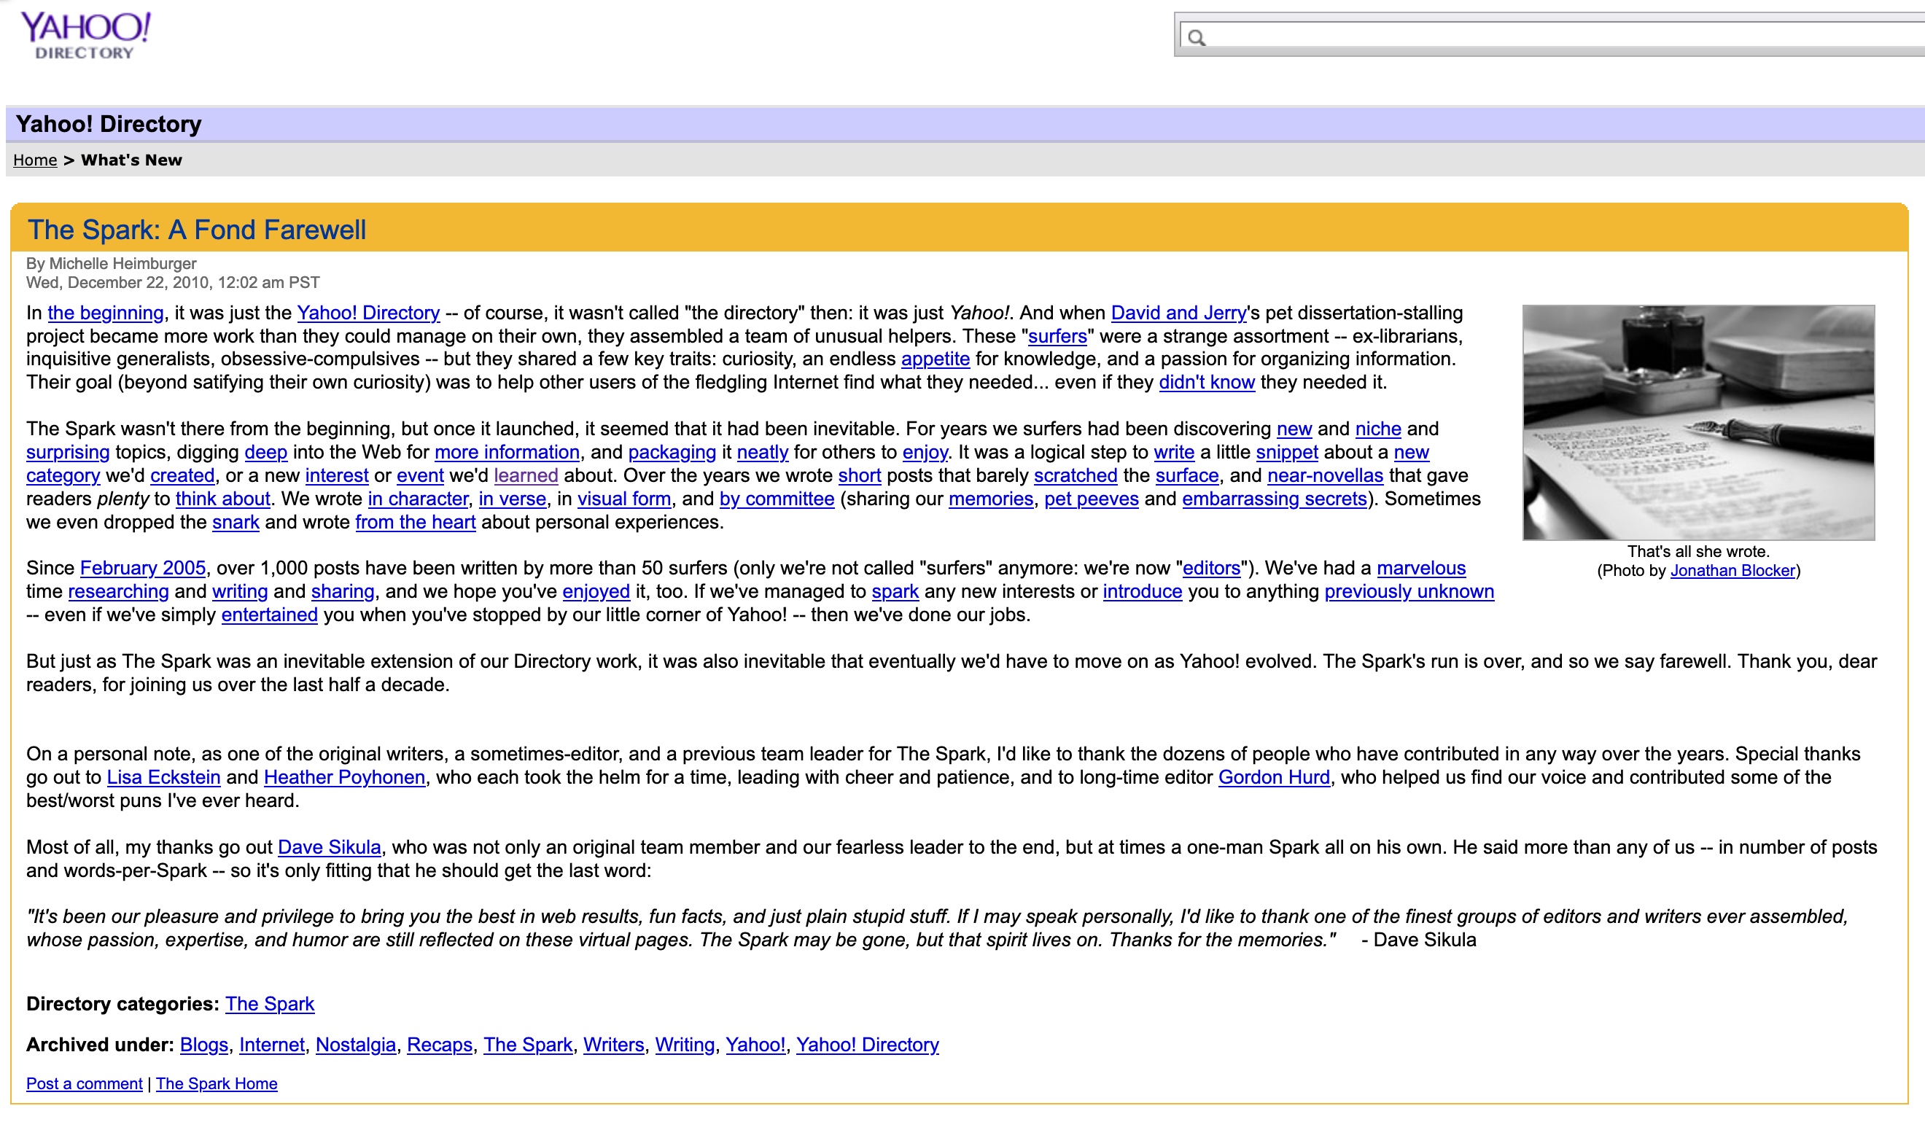Visit Lisa Eckstein's link
This screenshot has width=1925, height=1130.
[163, 777]
